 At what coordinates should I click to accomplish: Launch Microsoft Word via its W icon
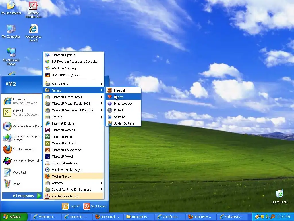(47, 157)
